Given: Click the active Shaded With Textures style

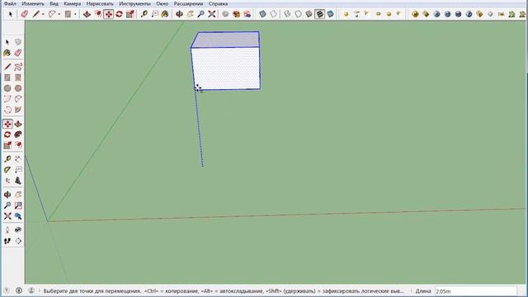Looking at the screenshot, I should pos(319,14).
